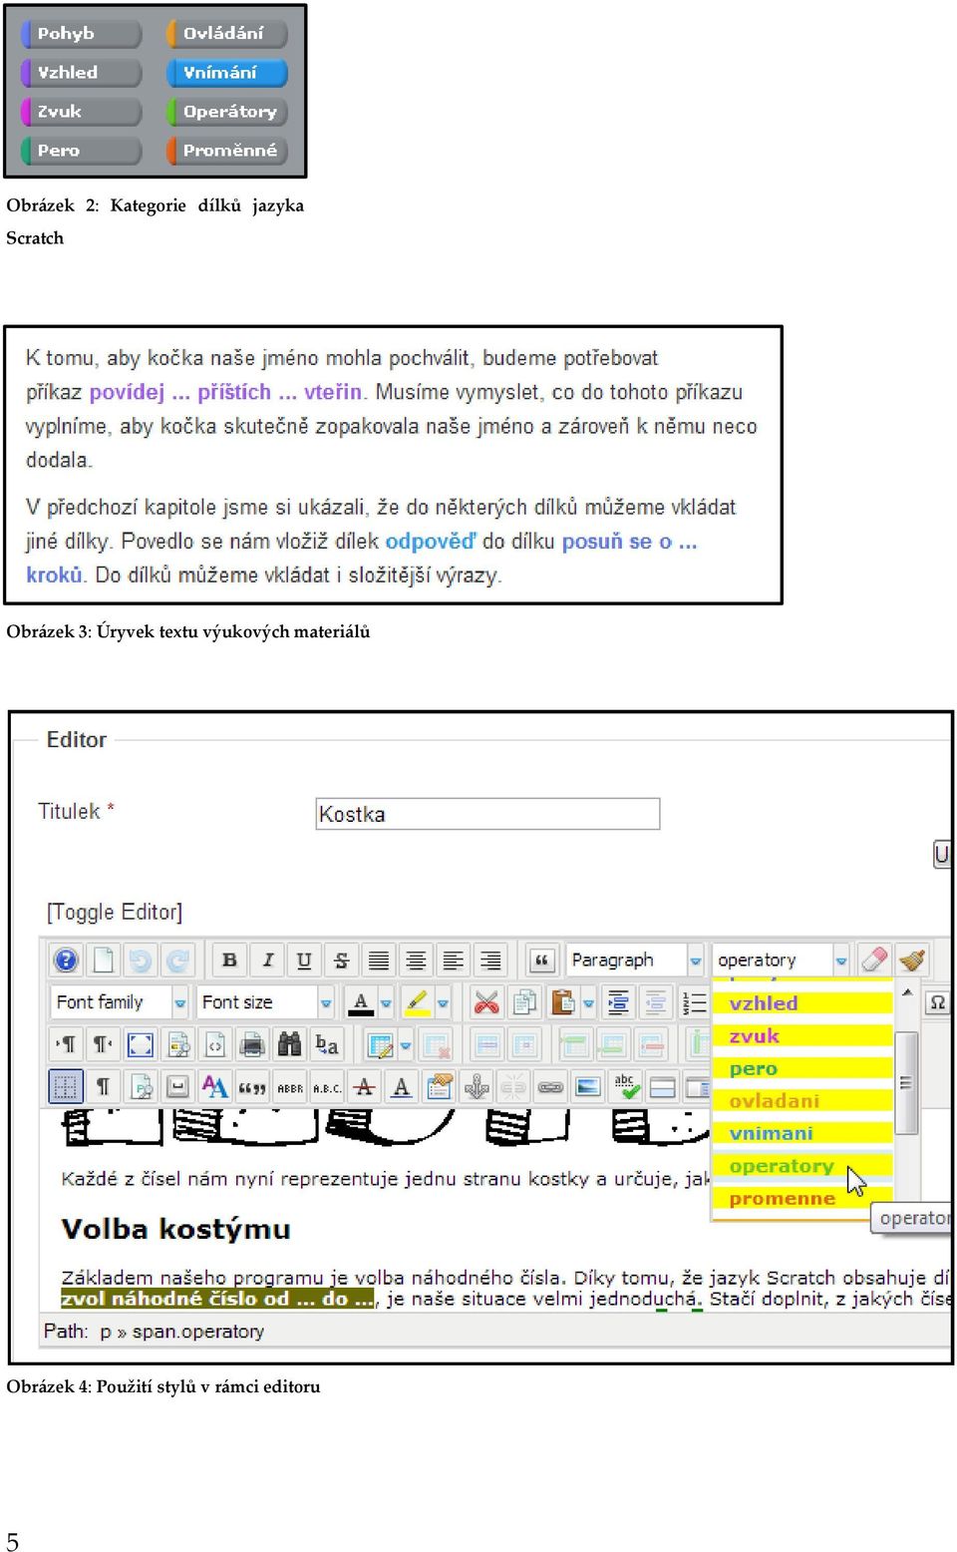Open the font styles AA icon
This screenshot has width=957, height=1552.
click(x=215, y=1086)
